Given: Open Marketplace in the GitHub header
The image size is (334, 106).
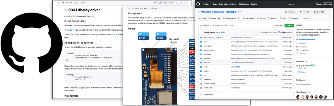Looking at the screenshot, I should coord(244,4).
